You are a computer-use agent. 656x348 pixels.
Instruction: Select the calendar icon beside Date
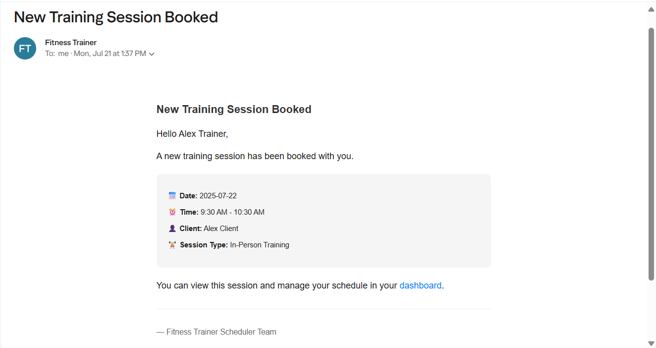click(172, 195)
